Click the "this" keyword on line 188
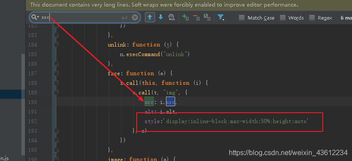Screen dimensions: 352x161 click(148, 83)
